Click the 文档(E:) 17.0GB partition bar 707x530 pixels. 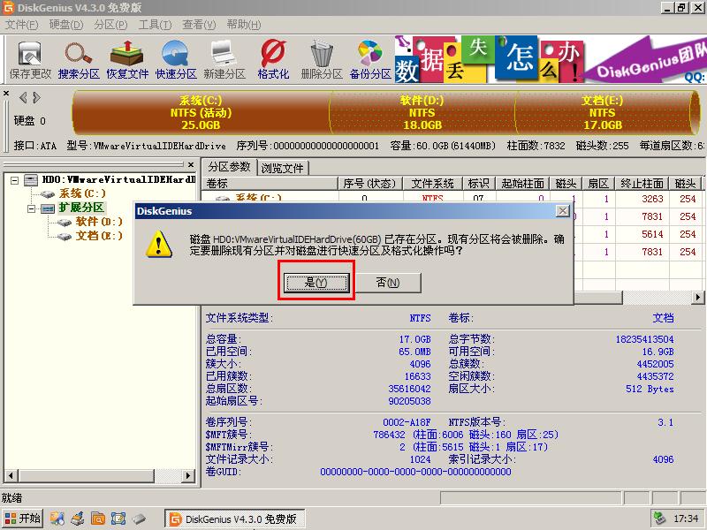click(603, 113)
